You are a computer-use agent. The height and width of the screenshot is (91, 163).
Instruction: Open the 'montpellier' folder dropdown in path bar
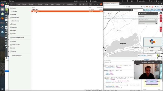pos(75,4)
